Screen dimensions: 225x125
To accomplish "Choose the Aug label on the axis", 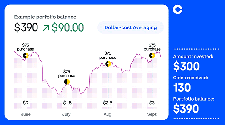I will click(x=107, y=114).
